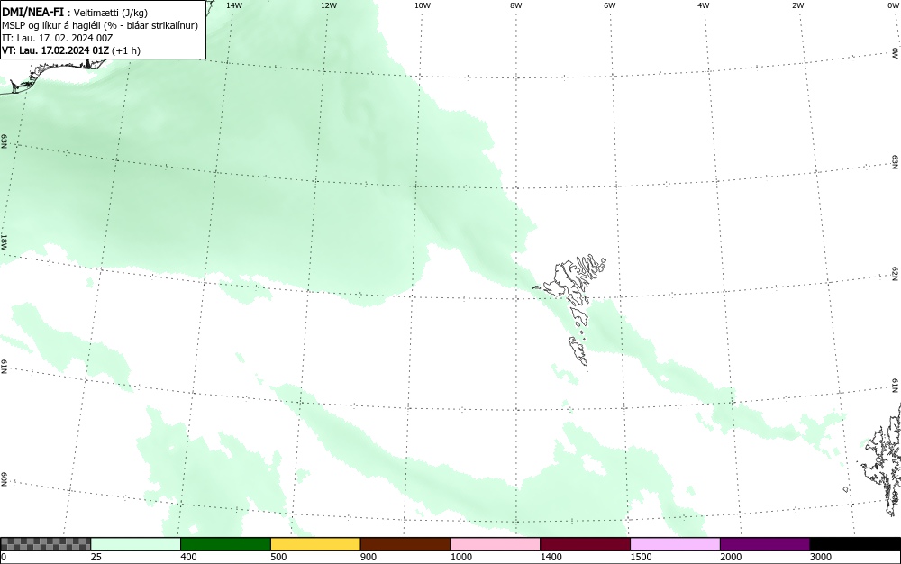Click the legend value 1500
This screenshot has width=901, height=564.
[641, 557]
